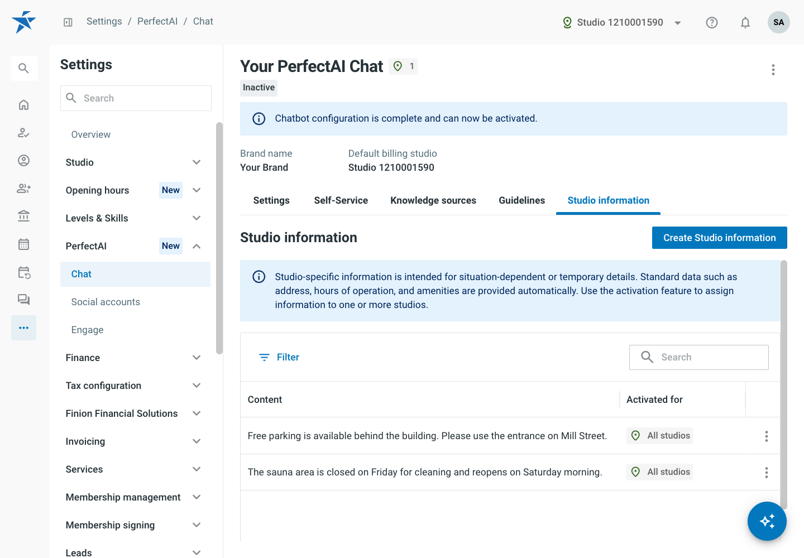Switch to the Guidelines tab
Screen dimensions: 804x558
point(521,200)
